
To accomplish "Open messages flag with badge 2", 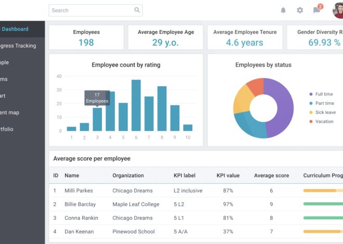I will (x=318, y=9).
